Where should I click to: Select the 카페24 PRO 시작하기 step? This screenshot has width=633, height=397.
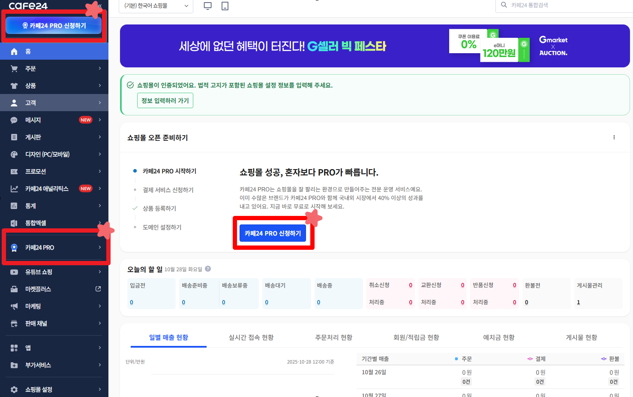click(x=169, y=171)
